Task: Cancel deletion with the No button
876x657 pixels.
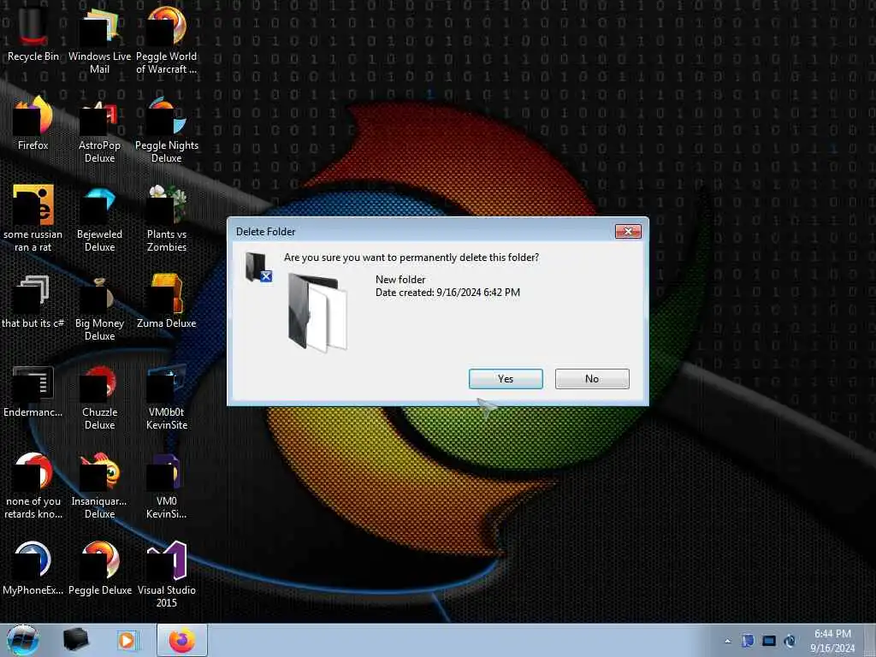Action: click(592, 379)
